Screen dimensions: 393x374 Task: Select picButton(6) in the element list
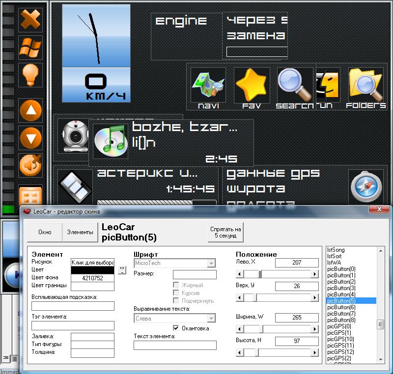pos(341,307)
